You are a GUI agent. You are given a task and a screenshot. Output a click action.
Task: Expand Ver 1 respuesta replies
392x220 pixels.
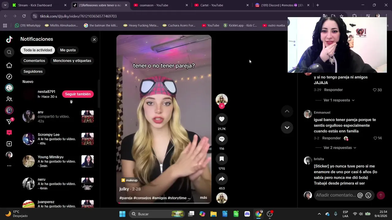click(x=339, y=100)
